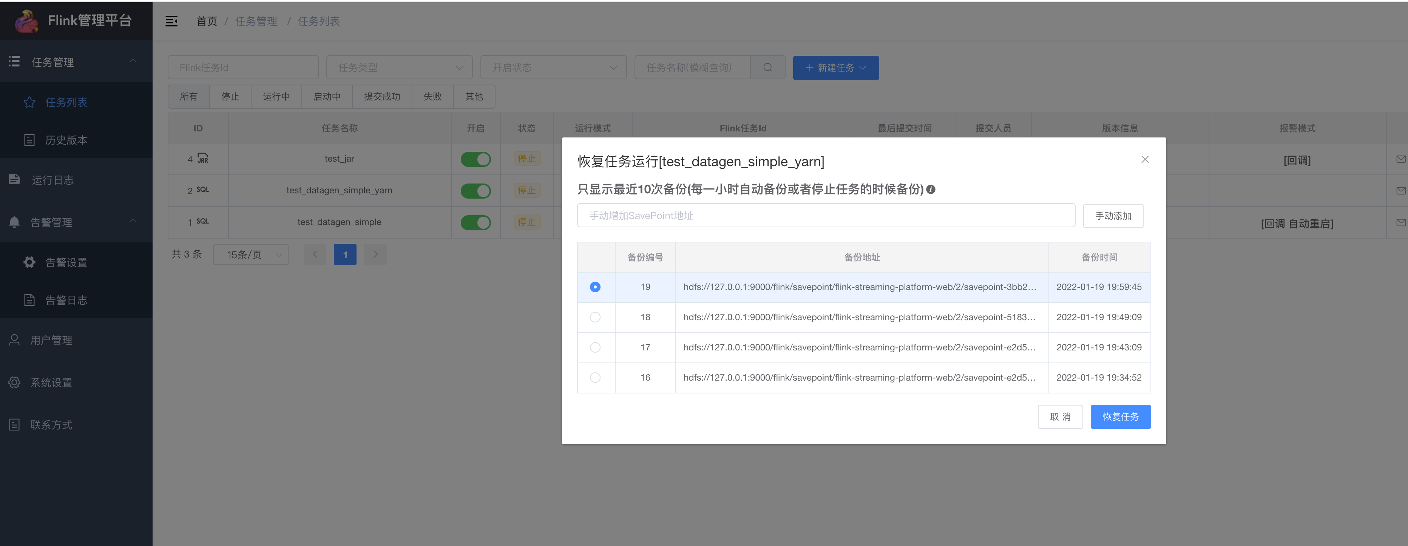Filter by the 启动中 status tab

point(327,96)
